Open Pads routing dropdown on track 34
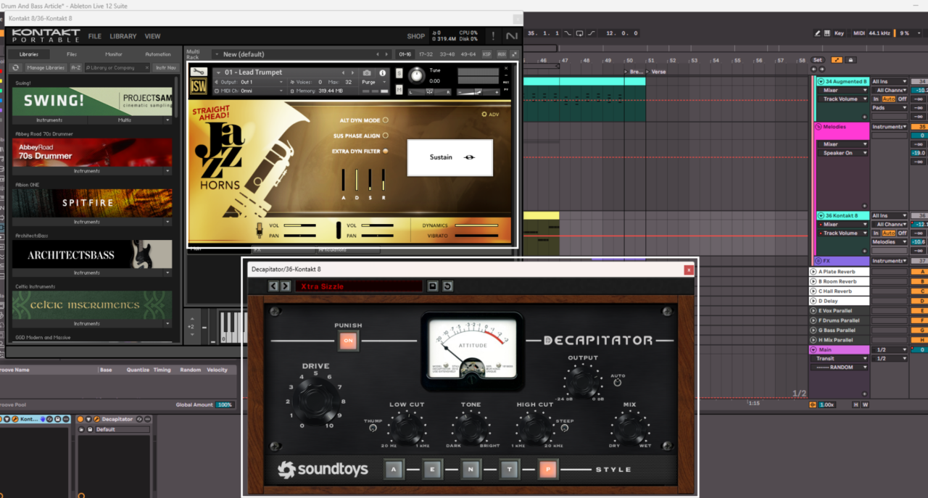 (x=889, y=107)
